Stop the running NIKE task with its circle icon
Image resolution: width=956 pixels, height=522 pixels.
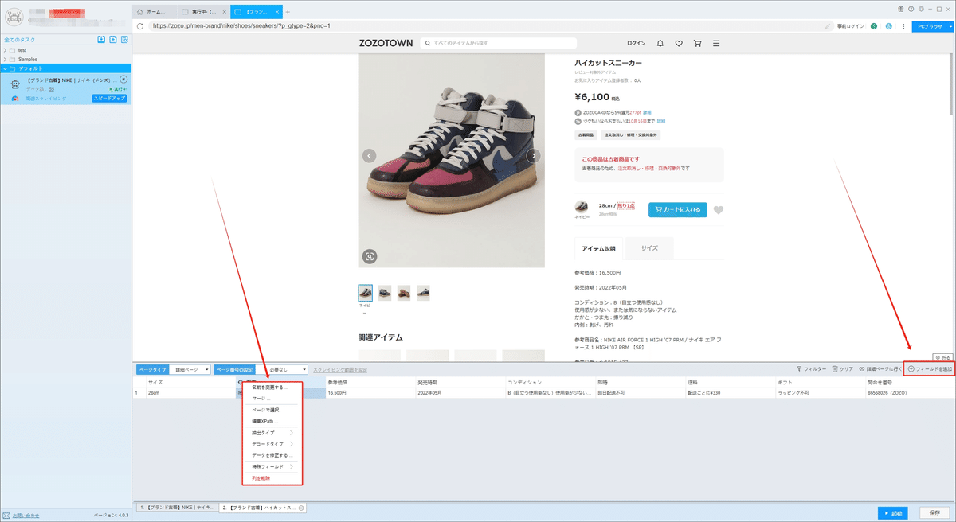(123, 80)
